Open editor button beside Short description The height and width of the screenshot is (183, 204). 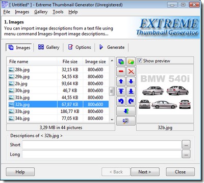[186, 144]
